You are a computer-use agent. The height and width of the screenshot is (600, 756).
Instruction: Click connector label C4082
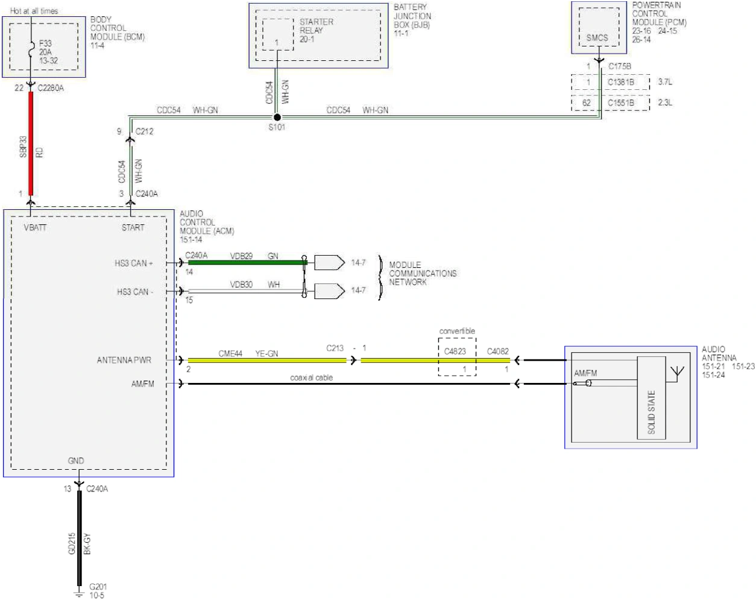click(498, 351)
